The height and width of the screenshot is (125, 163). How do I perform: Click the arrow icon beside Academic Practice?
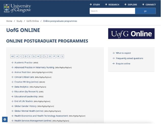12,63
